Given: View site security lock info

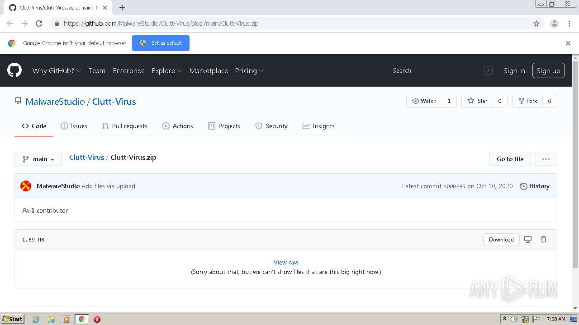Looking at the screenshot, I should (57, 23).
